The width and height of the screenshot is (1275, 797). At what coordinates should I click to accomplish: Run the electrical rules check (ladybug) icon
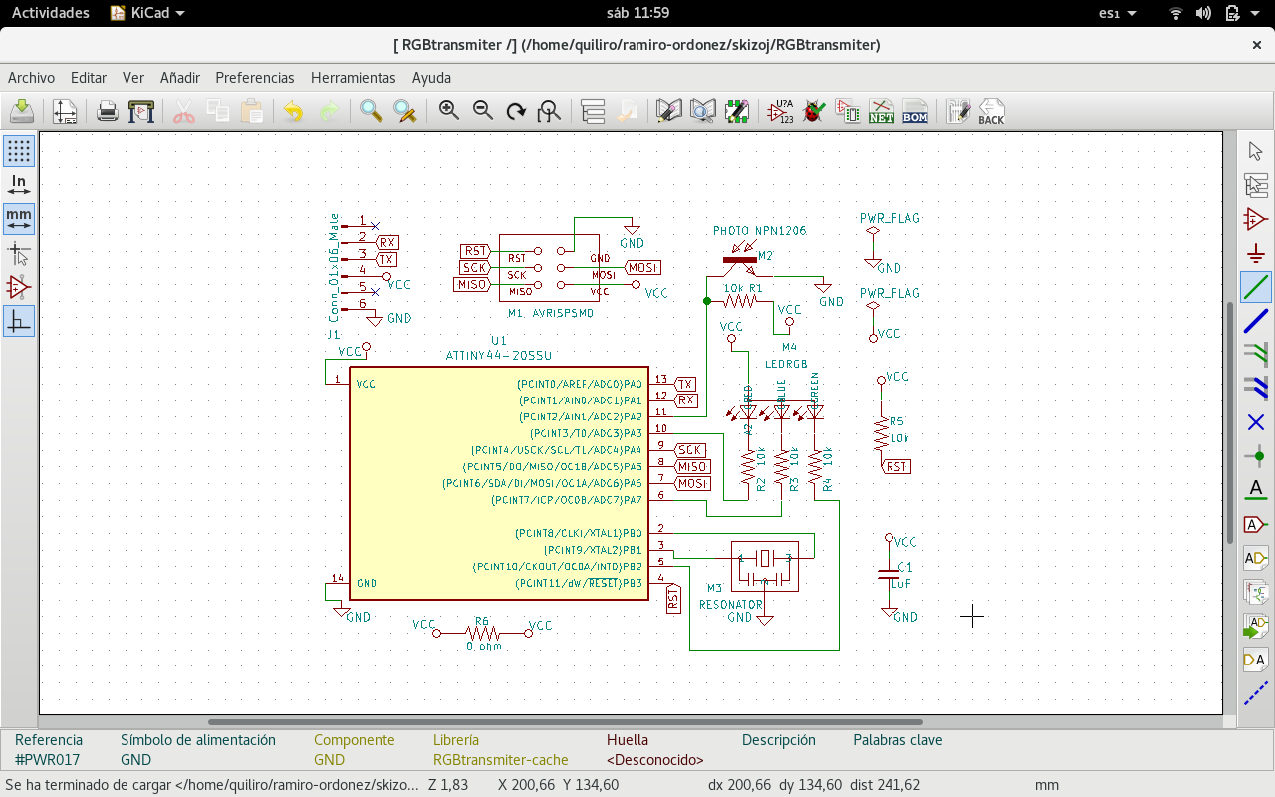[x=814, y=111]
